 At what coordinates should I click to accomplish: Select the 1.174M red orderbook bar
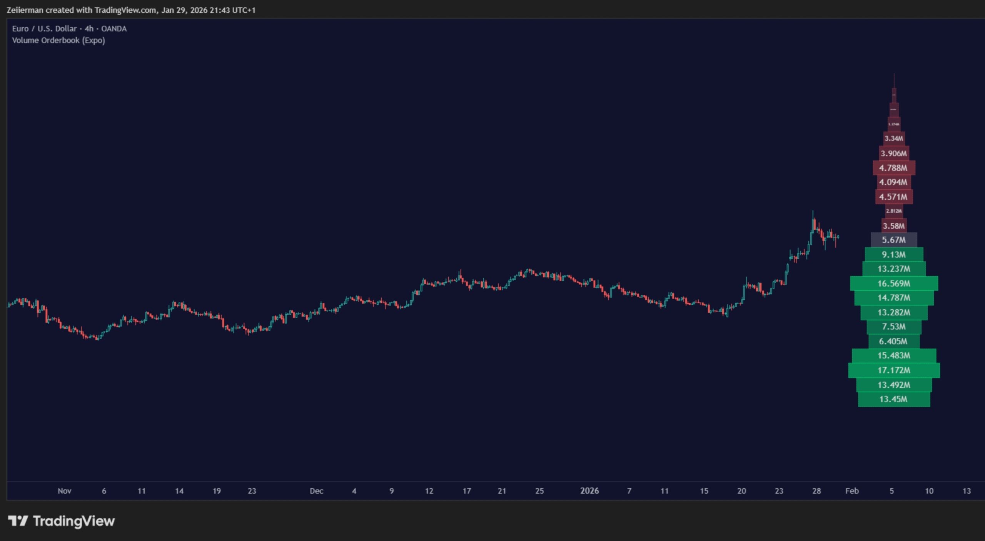894,124
